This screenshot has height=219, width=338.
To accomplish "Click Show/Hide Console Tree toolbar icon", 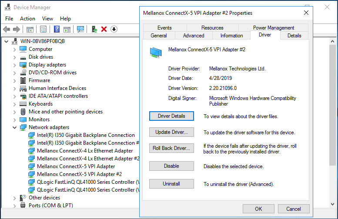I will point(30,29).
